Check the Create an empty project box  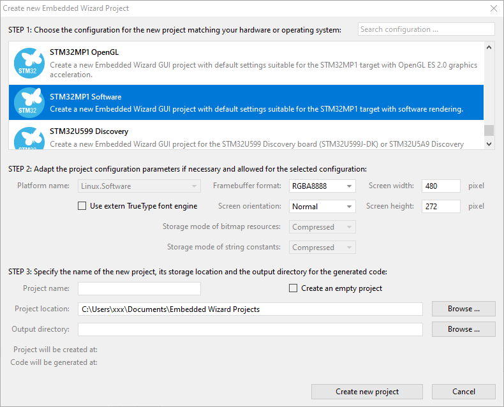pos(293,288)
